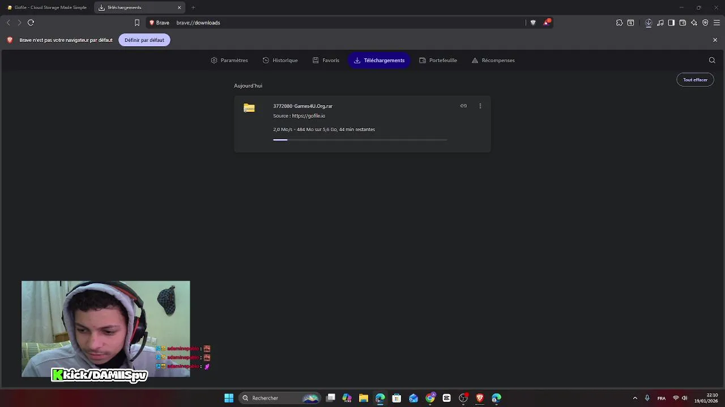Click the Aujourd'hui heading
The image size is (725, 407).
click(x=248, y=85)
